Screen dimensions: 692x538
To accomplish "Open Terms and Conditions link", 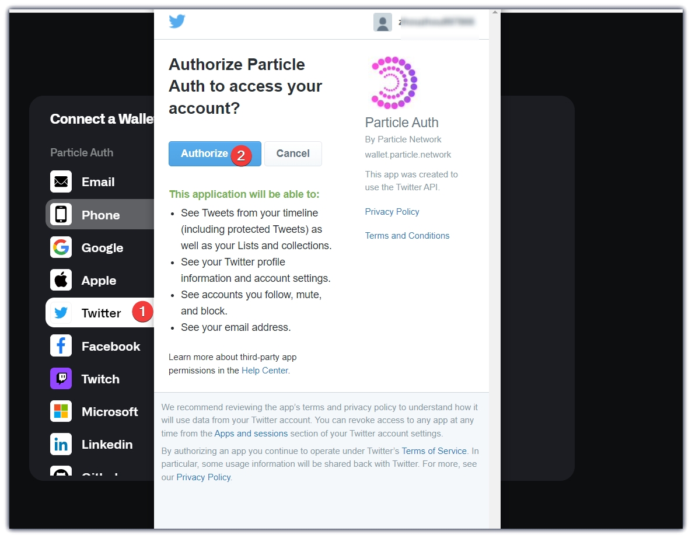I will [x=407, y=236].
